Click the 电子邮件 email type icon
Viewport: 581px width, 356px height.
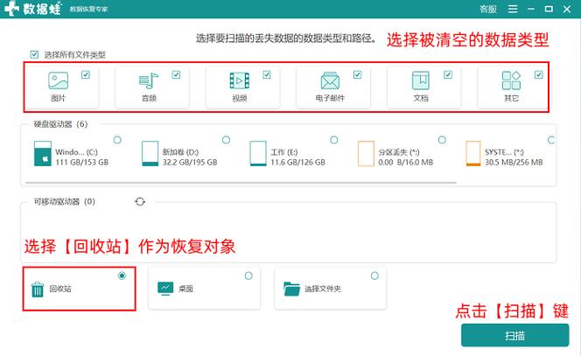coord(330,80)
